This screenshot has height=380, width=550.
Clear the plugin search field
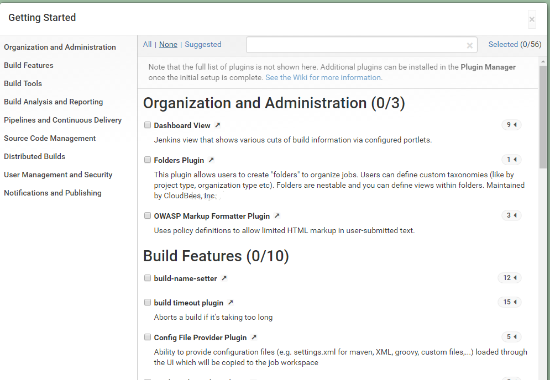point(470,45)
